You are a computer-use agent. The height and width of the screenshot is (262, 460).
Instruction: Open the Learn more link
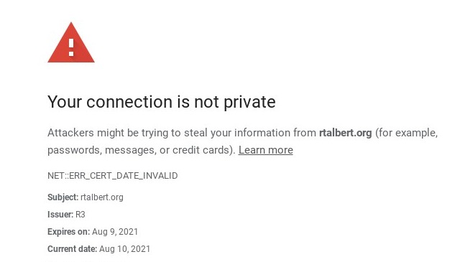click(265, 150)
